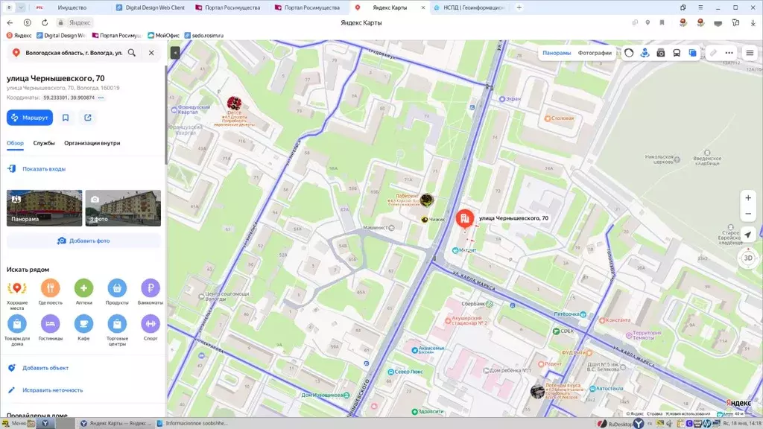Image resolution: width=763 pixels, height=429 pixels.
Task: Toggle 3D map view
Action: click(748, 258)
